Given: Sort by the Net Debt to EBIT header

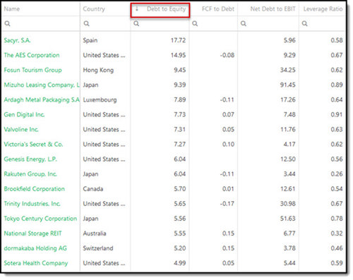Looking at the screenshot, I should tap(273, 9).
